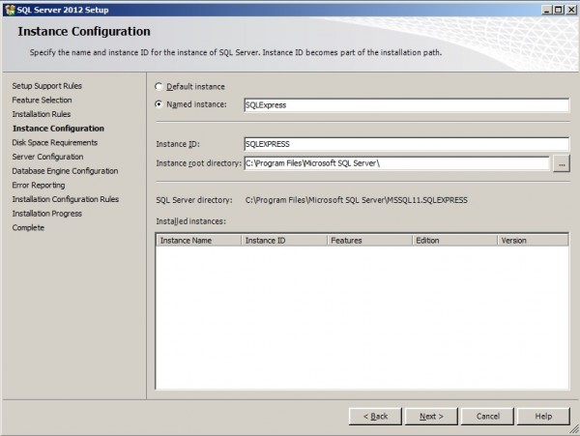This screenshot has width=580, height=436.
Task: Cancel the SQL Server setup
Action: click(487, 417)
